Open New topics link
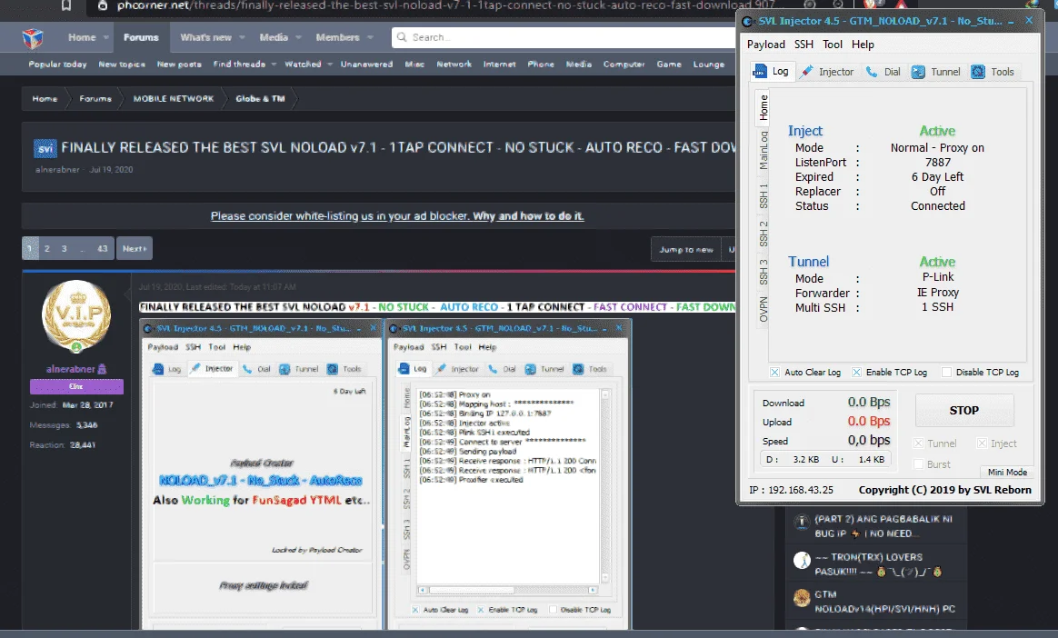 coord(122,64)
